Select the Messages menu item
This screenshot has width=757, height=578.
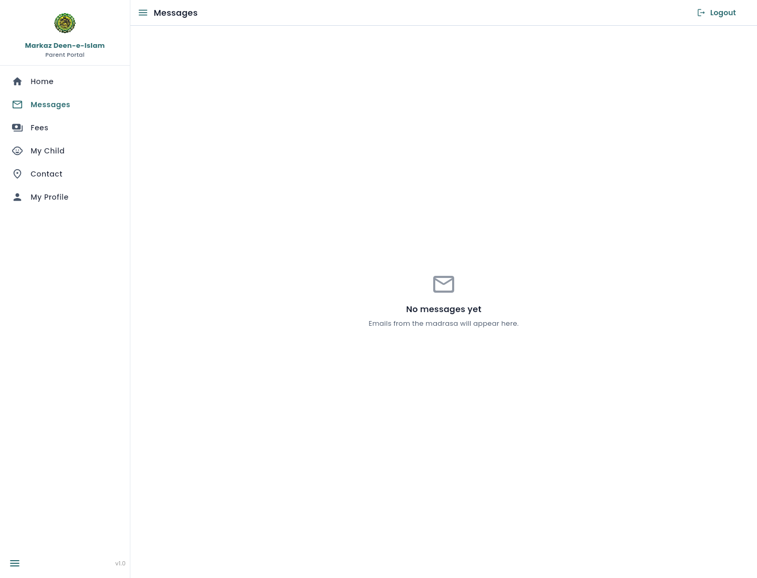pos(65,105)
